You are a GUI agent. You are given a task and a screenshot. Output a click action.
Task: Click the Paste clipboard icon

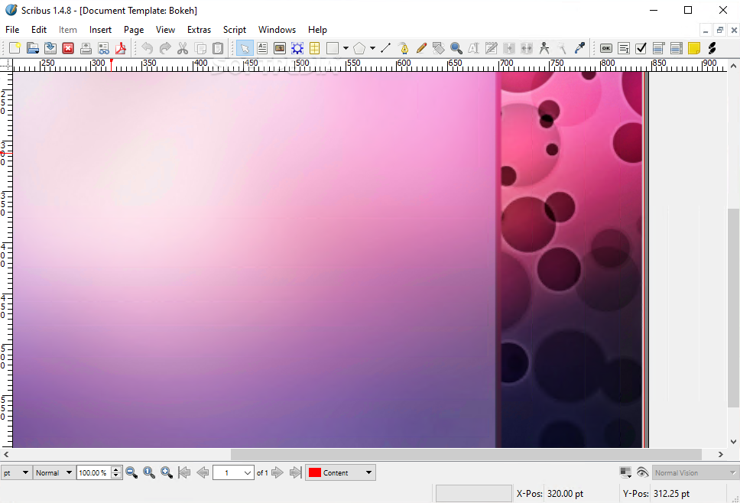click(x=218, y=48)
